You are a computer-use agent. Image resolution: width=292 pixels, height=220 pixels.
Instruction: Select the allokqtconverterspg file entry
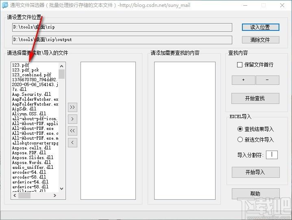pyautogui.click(x=35, y=143)
